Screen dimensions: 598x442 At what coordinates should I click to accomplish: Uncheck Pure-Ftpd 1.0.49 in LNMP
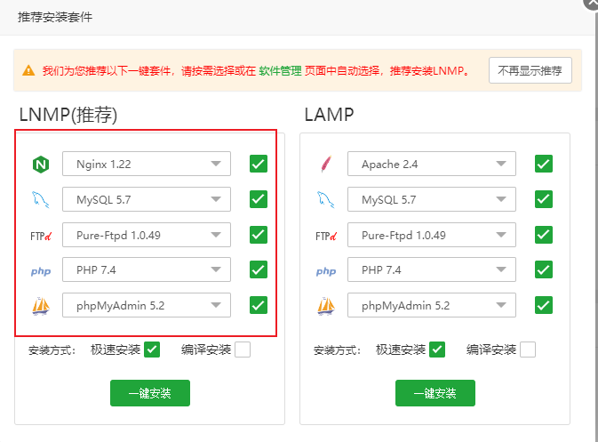coord(259,235)
